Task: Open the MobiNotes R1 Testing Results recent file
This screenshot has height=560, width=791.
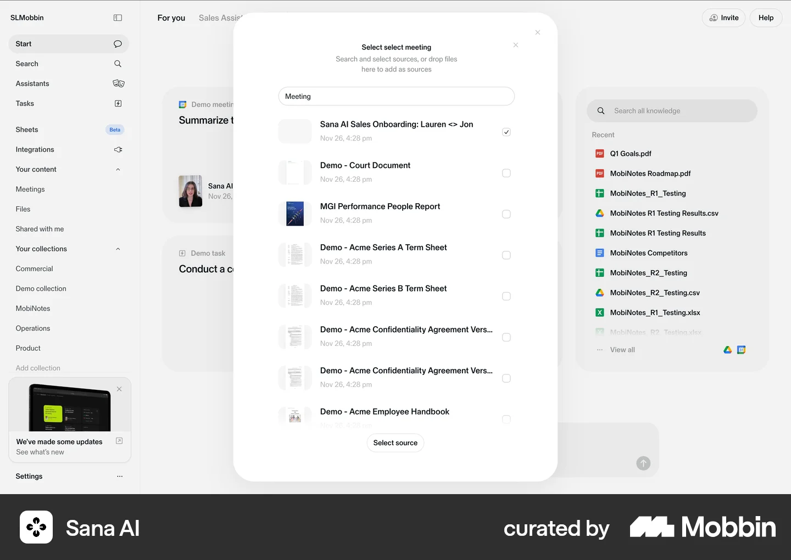Action: coord(658,233)
